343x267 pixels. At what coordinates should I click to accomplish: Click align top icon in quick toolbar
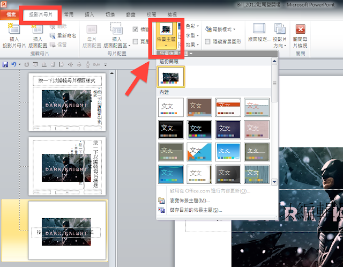click(x=35, y=64)
